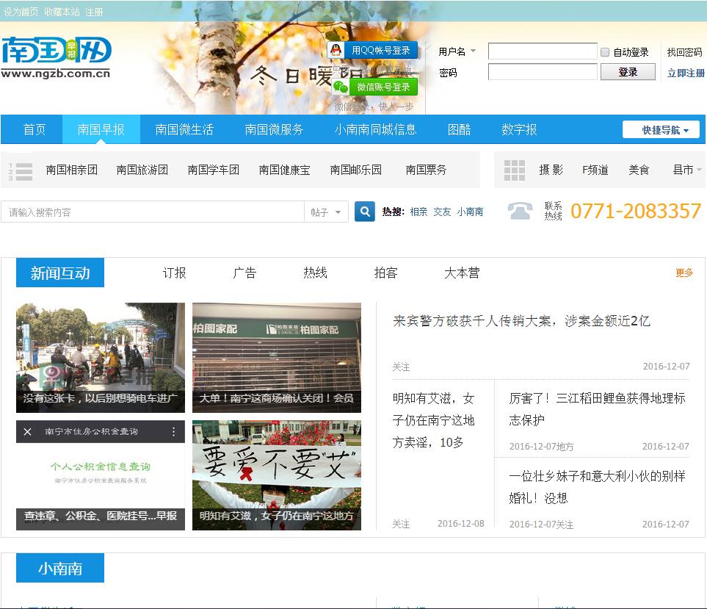The width and height of the screenshot is (707, 609).
Task: Click 设为首页 in the top bar
Action: pos(21,12)
